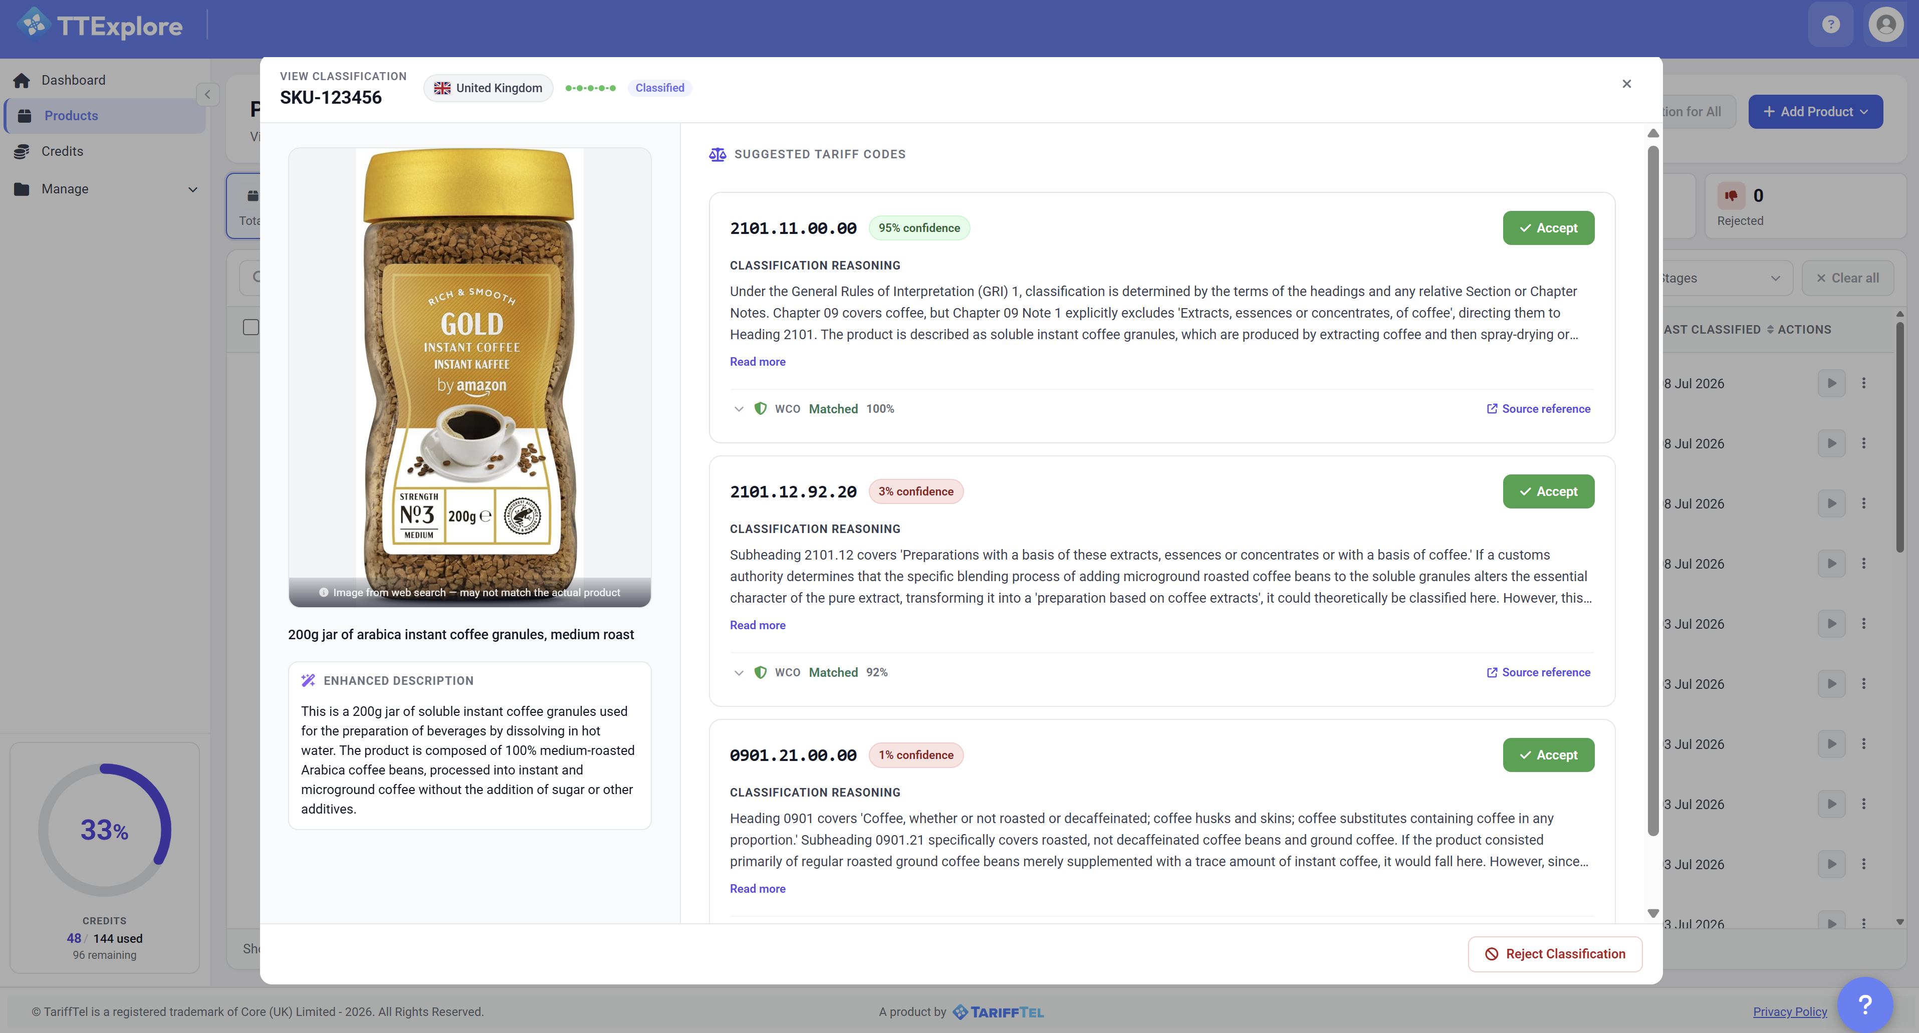Click the Classified status badge
This screenshot has width=1919, height=1033.
pyautogui.click(x=659, y=88)
